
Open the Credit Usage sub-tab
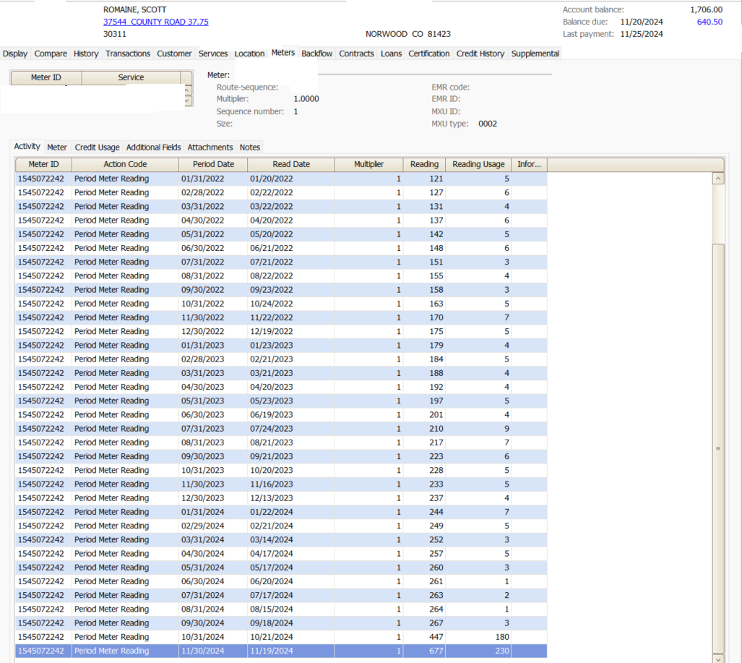pyautogui.click(x=97, y=147)
